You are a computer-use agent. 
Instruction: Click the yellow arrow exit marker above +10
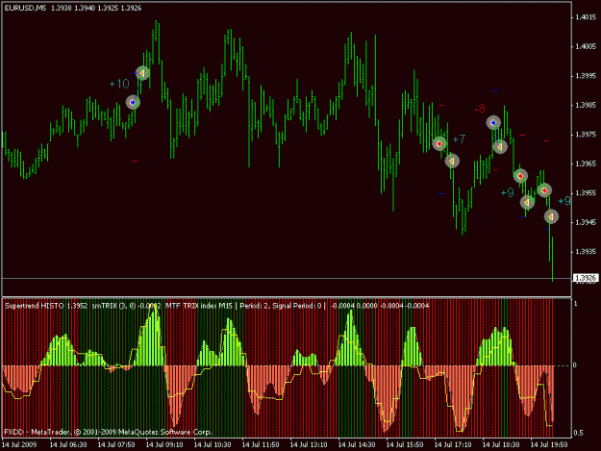coord(142,73)
